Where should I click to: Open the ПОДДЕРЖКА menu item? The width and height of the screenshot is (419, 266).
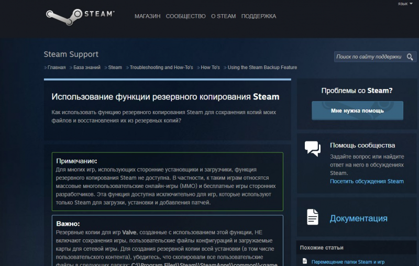pyautogui.click(x=259, y=16)
